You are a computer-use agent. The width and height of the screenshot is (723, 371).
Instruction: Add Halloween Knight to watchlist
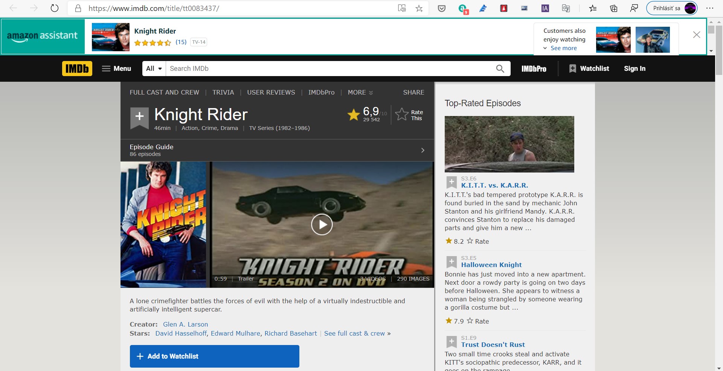pos(451,262)
